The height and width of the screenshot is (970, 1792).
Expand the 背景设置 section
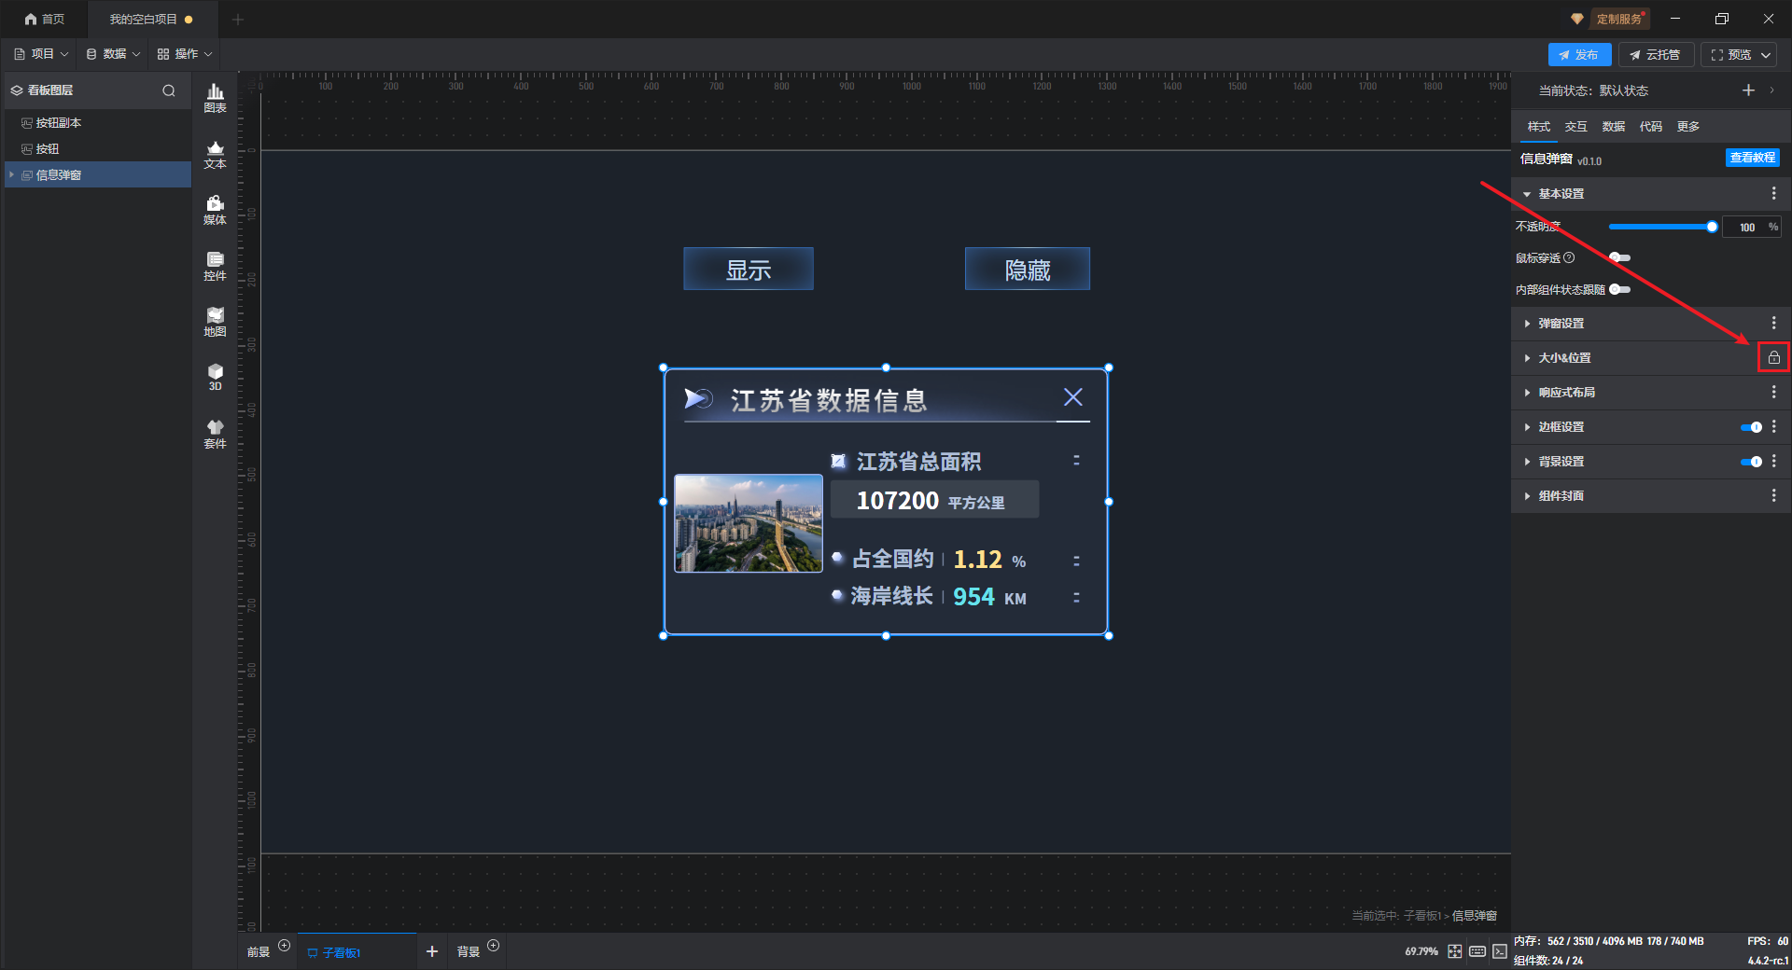[x=1527, y=462]
